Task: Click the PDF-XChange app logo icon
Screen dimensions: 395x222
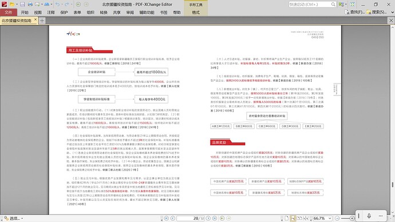Action: [x=4, y=4]
